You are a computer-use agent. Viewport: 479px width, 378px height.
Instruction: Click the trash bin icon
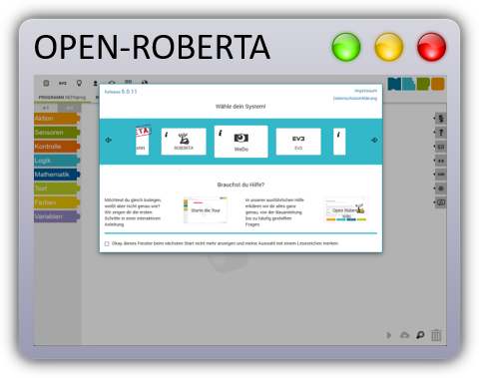click(x=436, y=335)
